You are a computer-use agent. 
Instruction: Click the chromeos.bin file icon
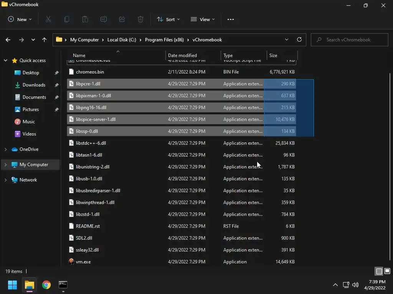coord(71,72)
